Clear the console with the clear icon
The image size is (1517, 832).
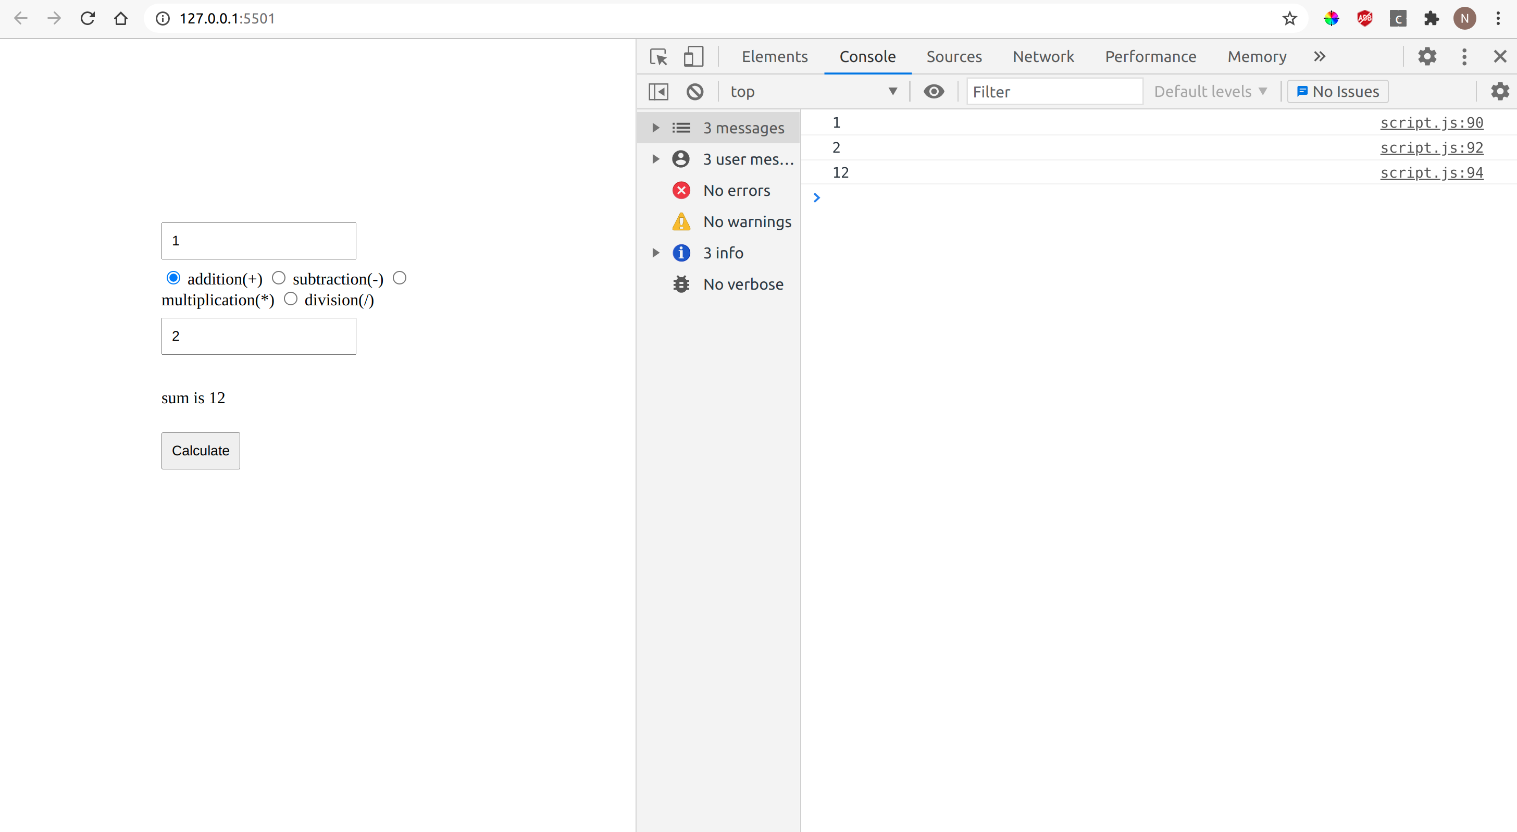695,91
